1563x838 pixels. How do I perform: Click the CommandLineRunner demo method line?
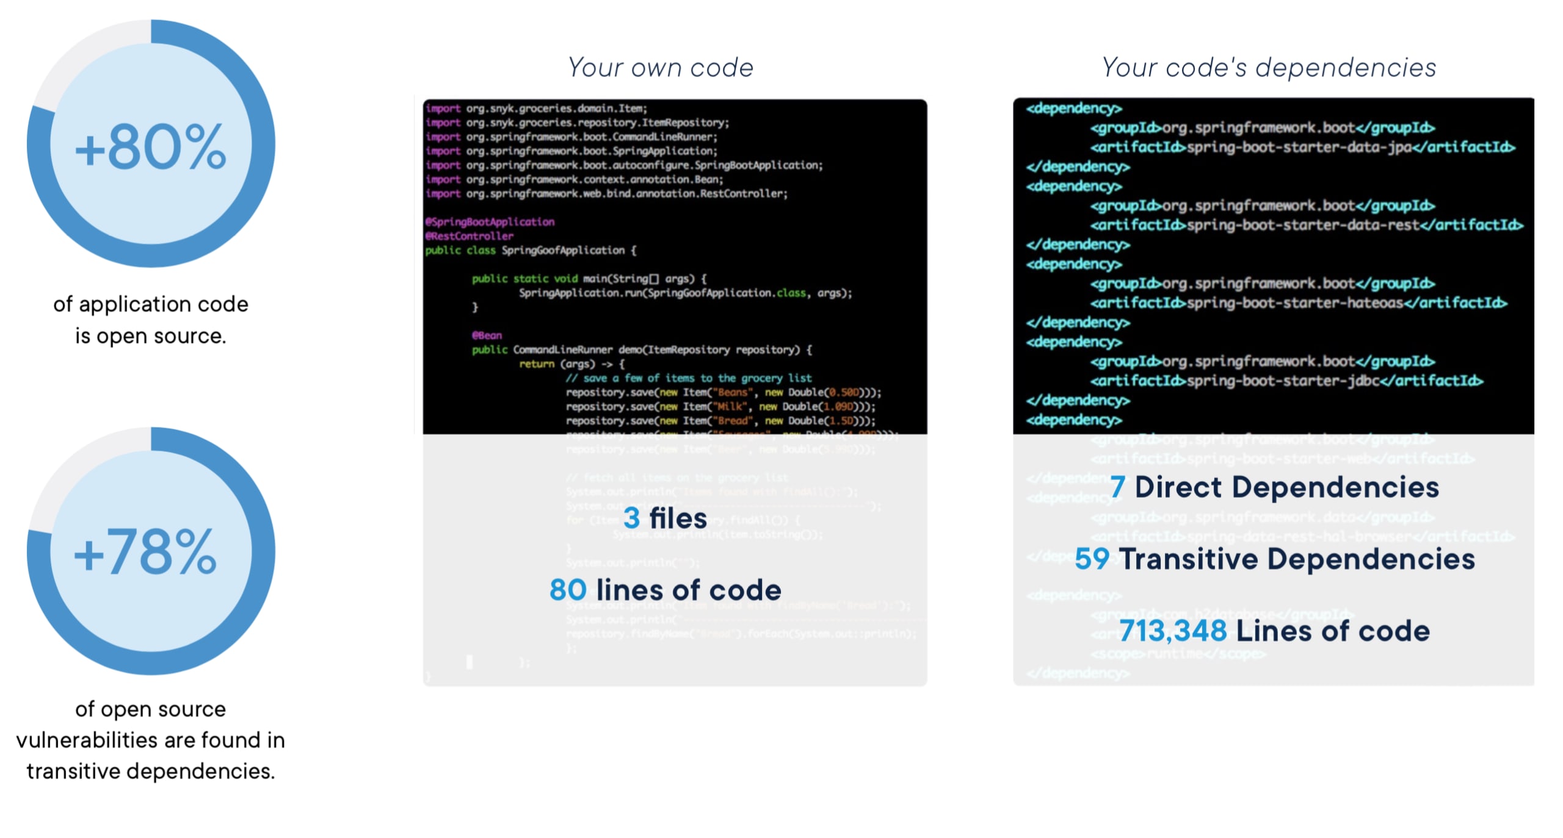pyautogui.click(x=642, y=349)
